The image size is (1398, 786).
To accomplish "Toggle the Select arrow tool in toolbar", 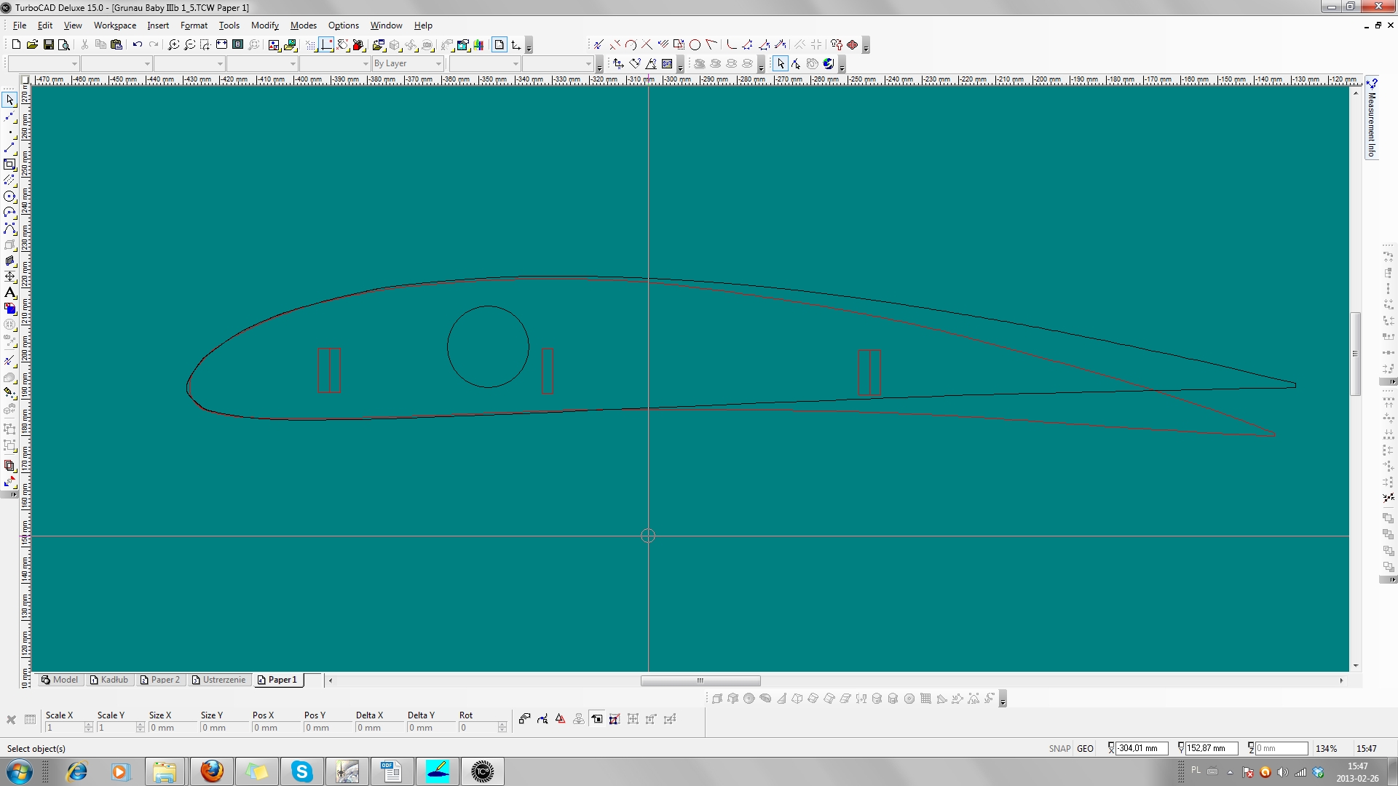I will (781, 63).
